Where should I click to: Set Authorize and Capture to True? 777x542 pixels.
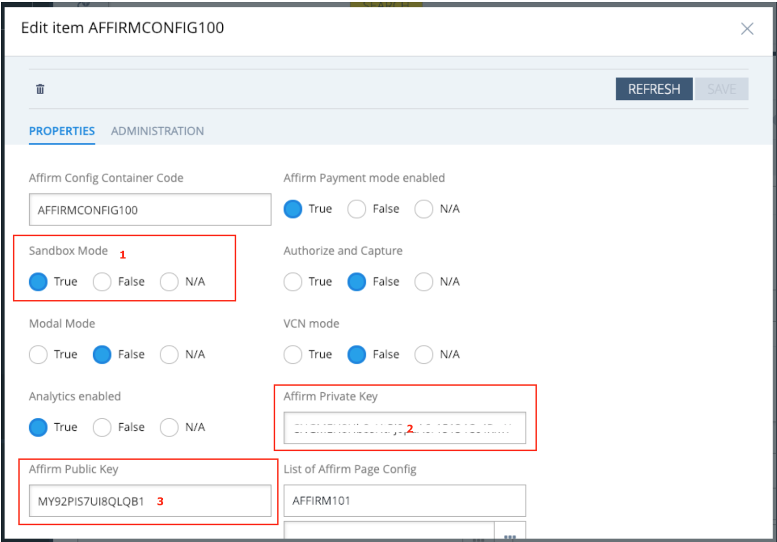(x=293, y=282)
